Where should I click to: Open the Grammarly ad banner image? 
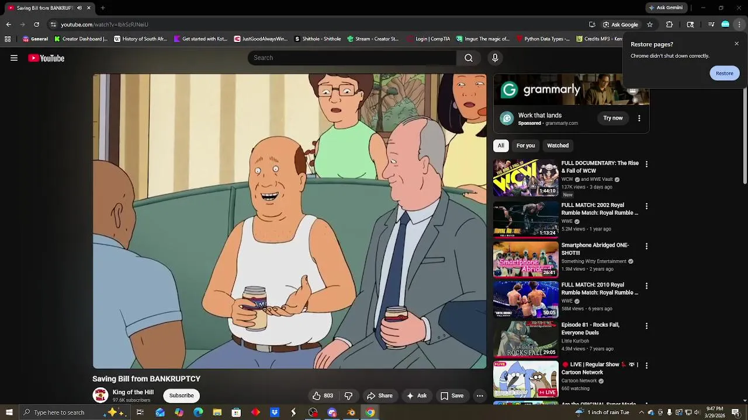(572, 89)
